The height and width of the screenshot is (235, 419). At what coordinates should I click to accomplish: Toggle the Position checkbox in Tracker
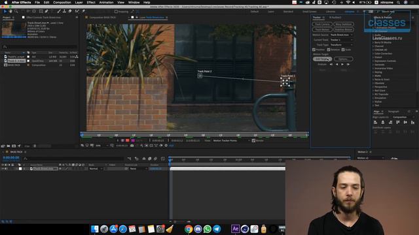tap(314, 50)
